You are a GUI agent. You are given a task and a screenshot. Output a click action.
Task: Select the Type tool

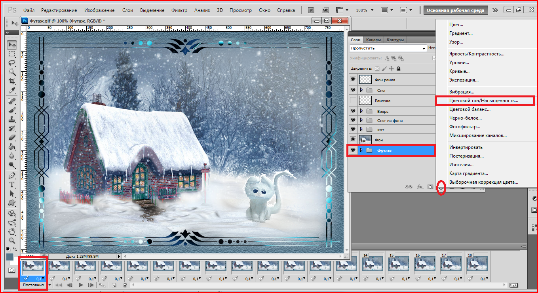click(x=12, y=185)
